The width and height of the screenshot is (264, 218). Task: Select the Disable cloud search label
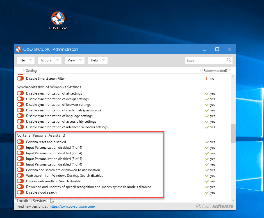tap(41, 192)
